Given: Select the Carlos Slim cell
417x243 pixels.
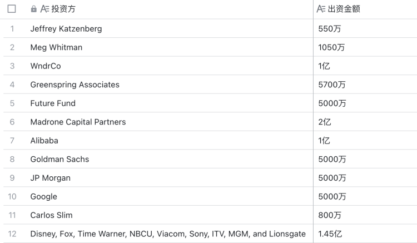Looking at the screenshot, I should point(51,215).
